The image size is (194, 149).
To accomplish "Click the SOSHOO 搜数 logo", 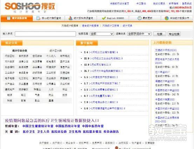I will click(30, 7).
